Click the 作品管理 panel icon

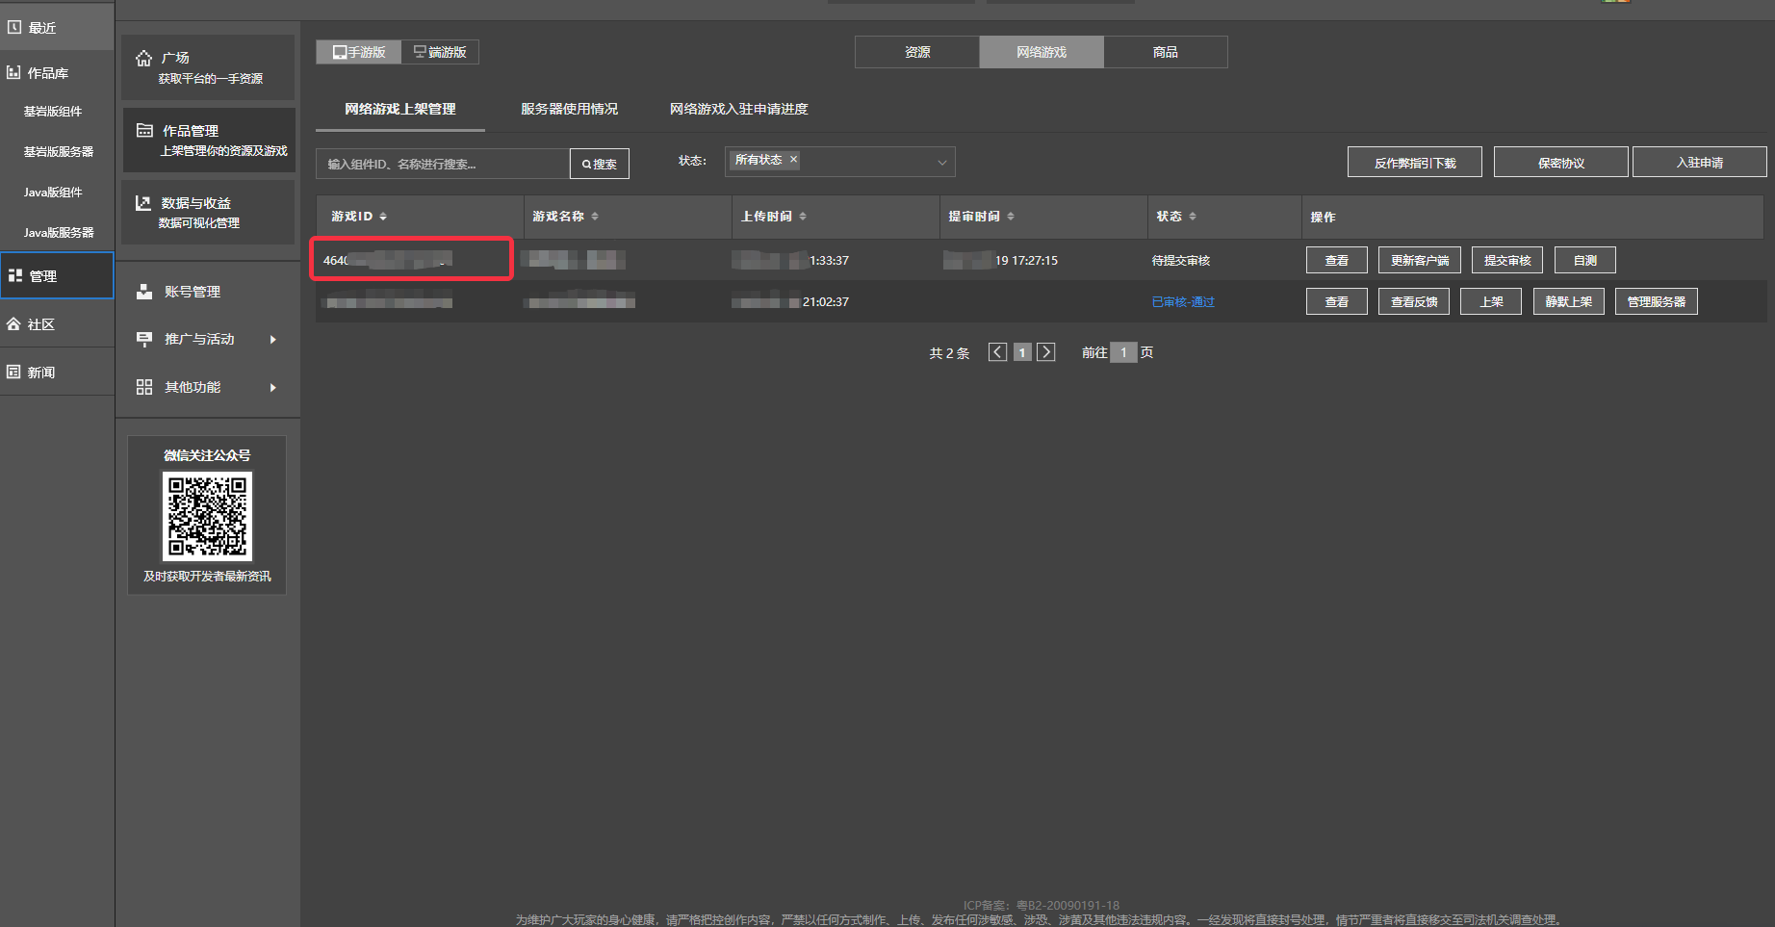(144, 130)
